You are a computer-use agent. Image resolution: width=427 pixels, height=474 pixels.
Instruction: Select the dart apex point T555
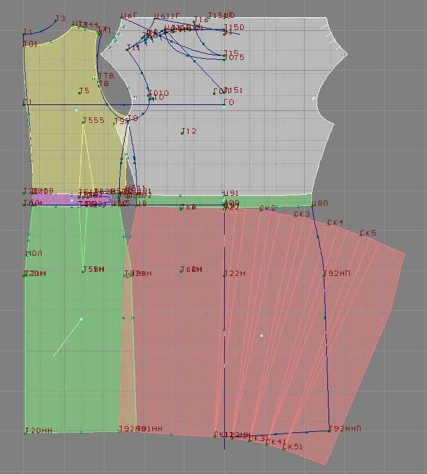tap(84, 122)
